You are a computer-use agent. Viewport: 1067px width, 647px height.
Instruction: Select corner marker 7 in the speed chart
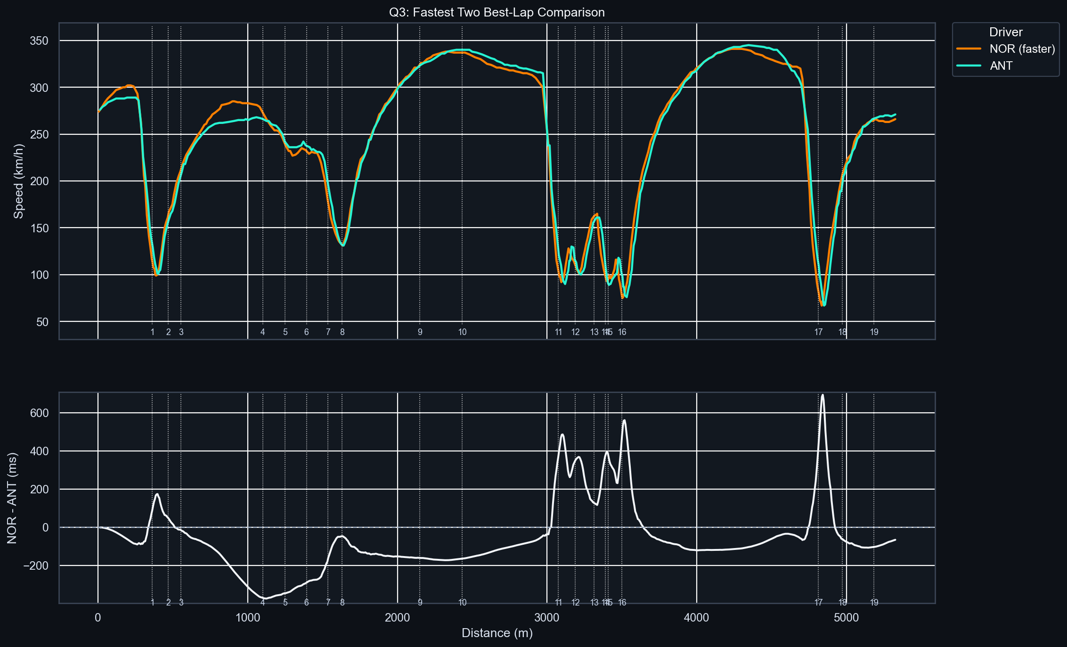coord(328,332)
